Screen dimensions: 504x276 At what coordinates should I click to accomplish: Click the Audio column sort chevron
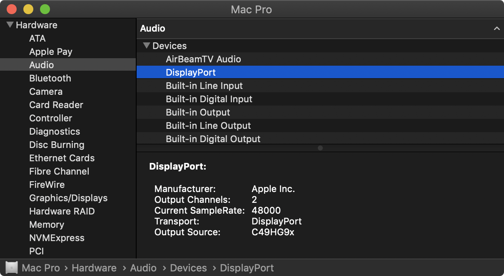(x=497, y=29)
